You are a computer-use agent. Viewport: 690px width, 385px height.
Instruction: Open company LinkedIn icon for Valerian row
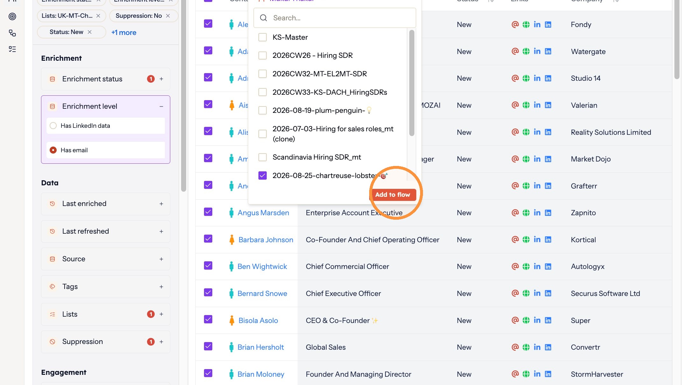click(x=548, y=105)
